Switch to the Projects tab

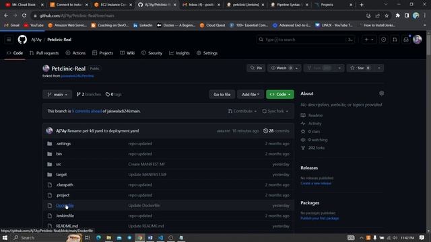coord(102,53)
